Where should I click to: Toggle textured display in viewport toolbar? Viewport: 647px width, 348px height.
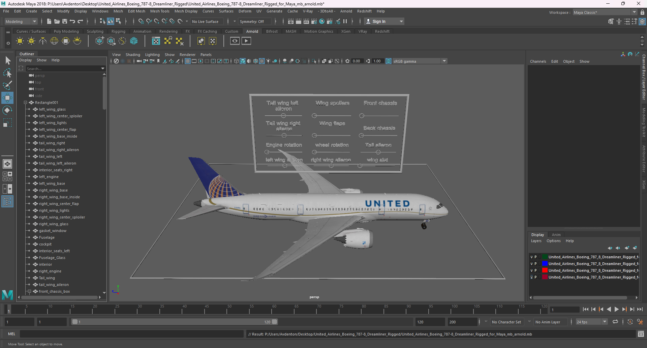(262, 61)
